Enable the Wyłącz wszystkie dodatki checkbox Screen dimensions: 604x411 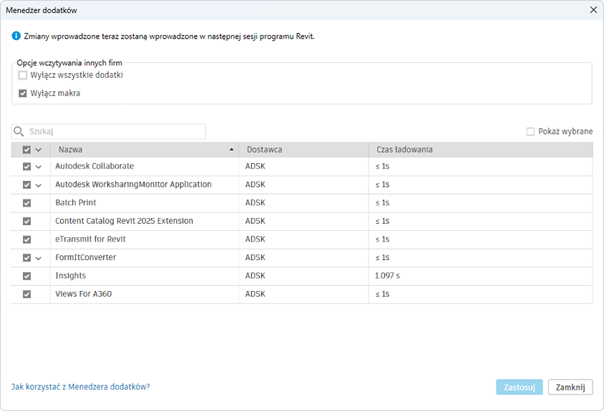click(23, 75)
